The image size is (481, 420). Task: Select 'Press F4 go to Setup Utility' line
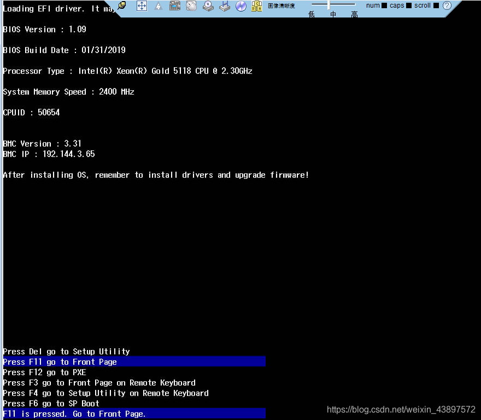coord(106,393)
